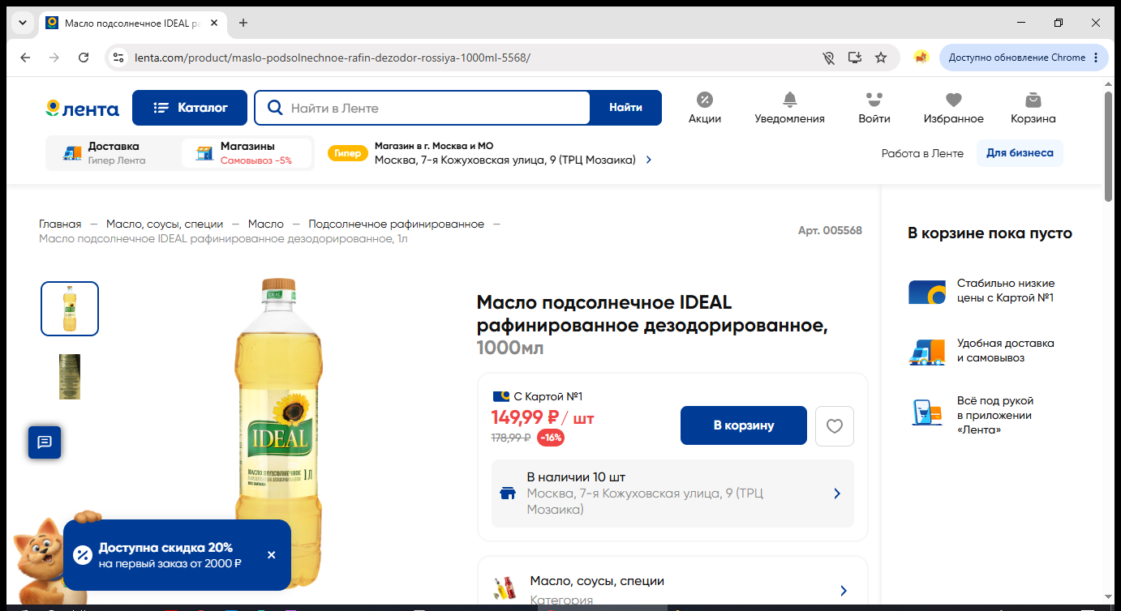Click the Найти search button
Screen dimensions: 1121x611
625,108
